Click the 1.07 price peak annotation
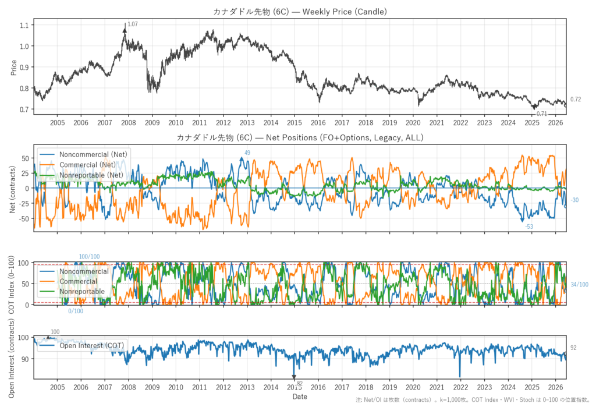 (133, 24)
